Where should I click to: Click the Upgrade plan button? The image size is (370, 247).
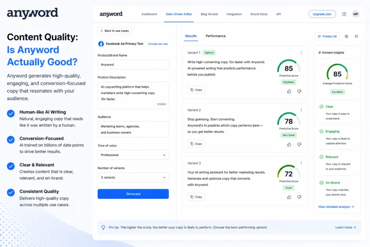[x=322, y=14]
